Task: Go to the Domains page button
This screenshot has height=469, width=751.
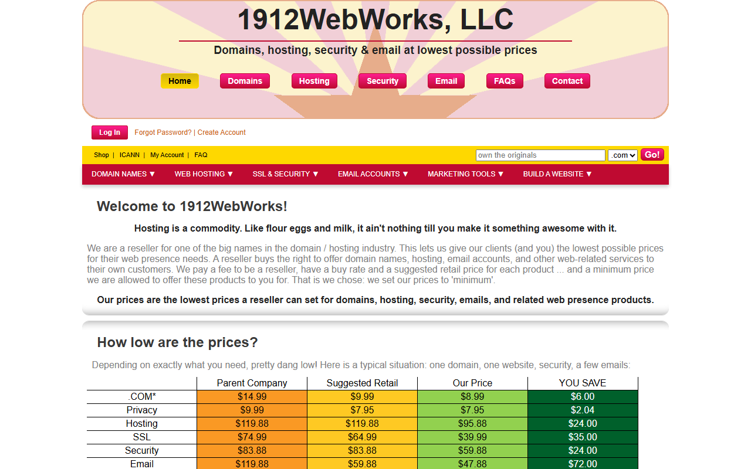Action: (245, 81)
